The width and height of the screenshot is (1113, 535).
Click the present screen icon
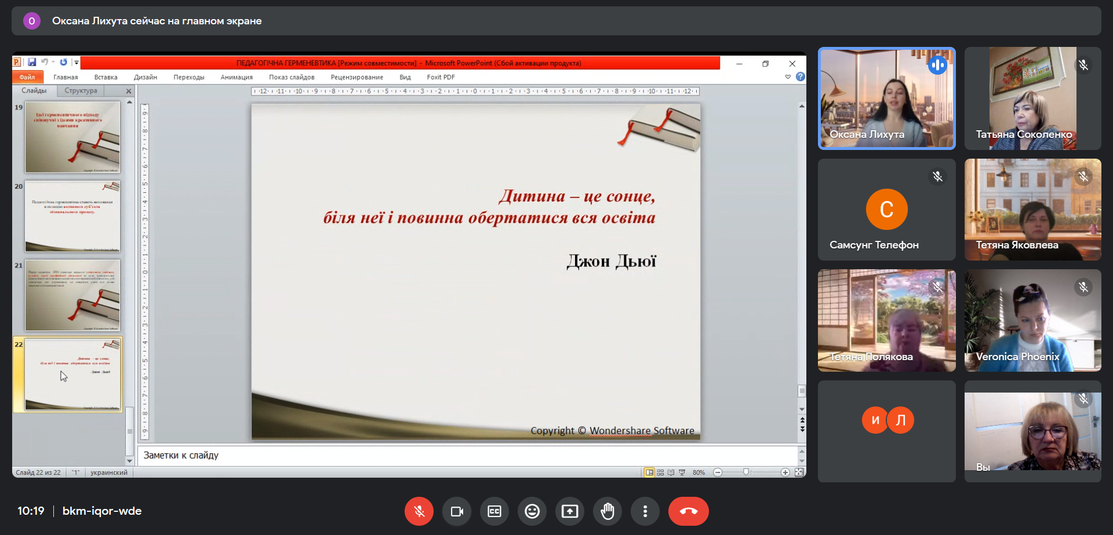[x=570, y=511]
